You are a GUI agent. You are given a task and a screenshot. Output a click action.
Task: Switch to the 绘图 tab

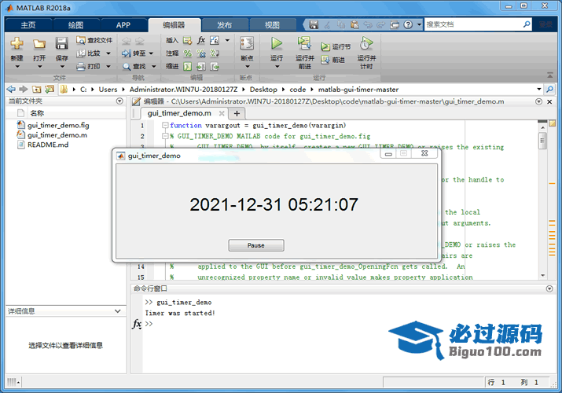[x=75, y=25]
